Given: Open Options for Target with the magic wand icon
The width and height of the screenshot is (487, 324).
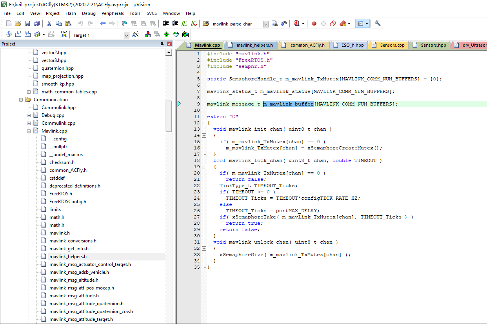Looking at the screenshot, I should tap(135, 35).
